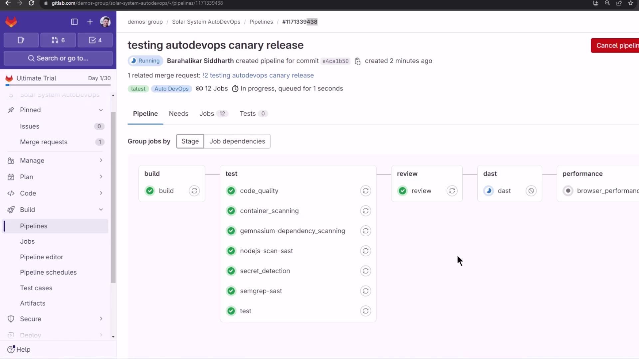Screen dimensions: 639x359
Task: Open the merge requests counter icon
Action: click(x=58, y=40)
